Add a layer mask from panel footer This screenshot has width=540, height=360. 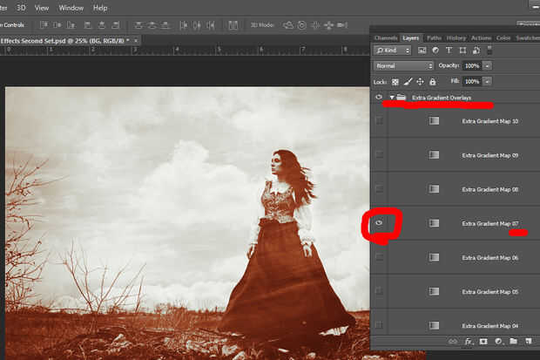click(483, 341)
